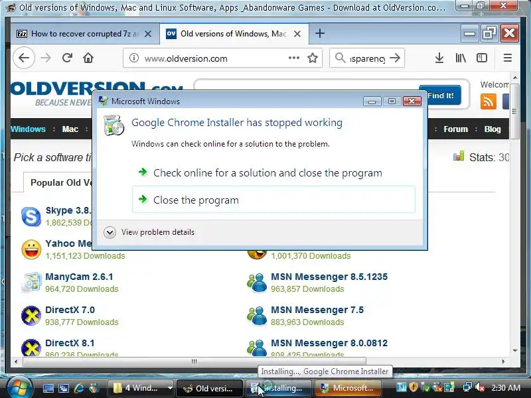Close the Old versions of Windows tab
This screenshot has height=398, width=531.
pyautogui.click(x=297, y=34)
